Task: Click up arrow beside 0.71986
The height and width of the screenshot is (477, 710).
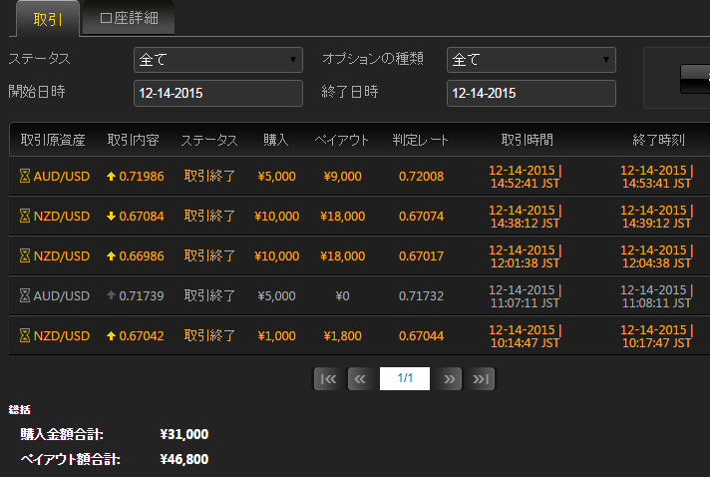Action: [x=111, y=177]
